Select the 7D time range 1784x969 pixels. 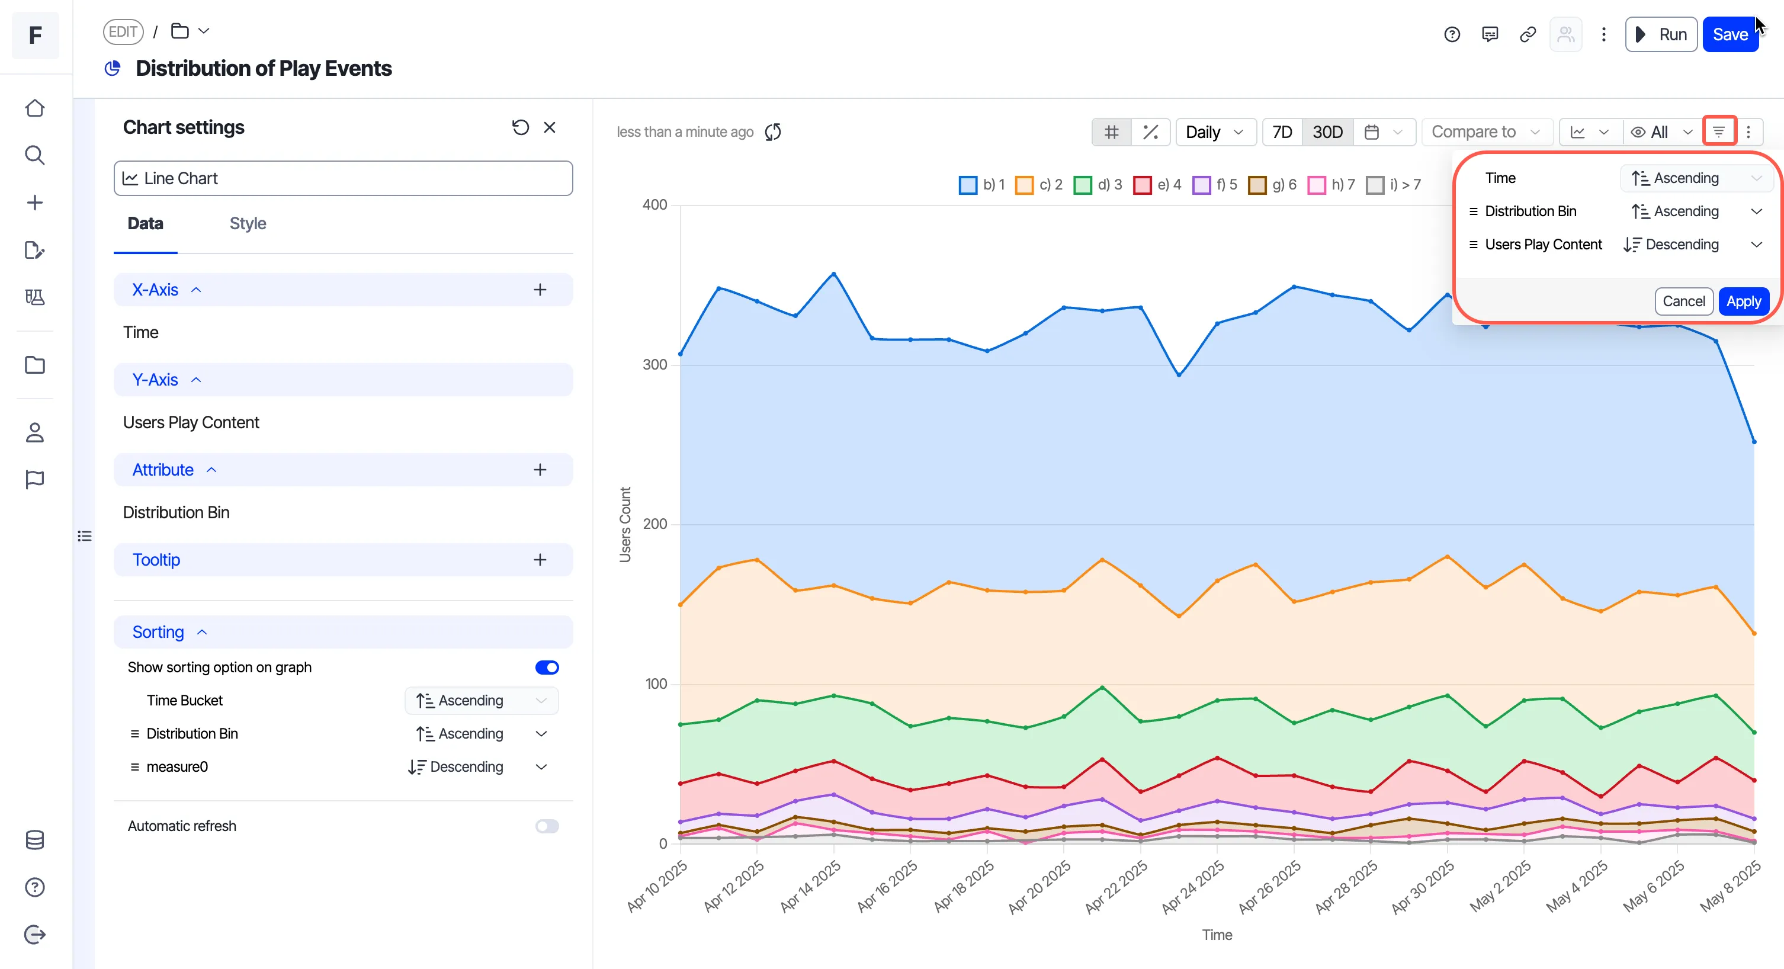click(x=1282, y=131)
